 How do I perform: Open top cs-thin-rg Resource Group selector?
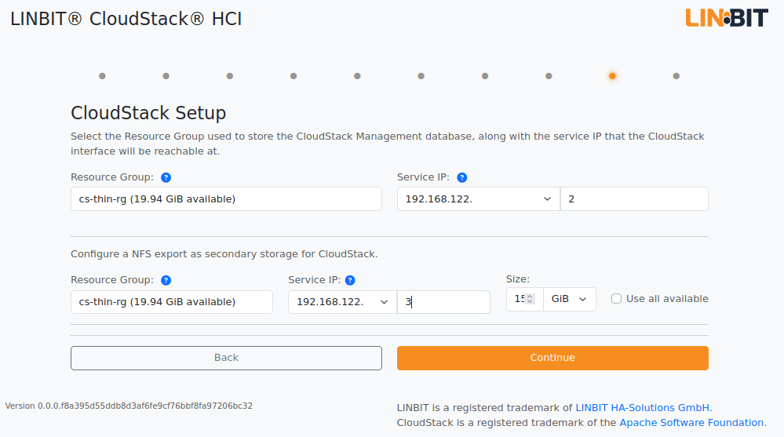[x=226, y=199]
